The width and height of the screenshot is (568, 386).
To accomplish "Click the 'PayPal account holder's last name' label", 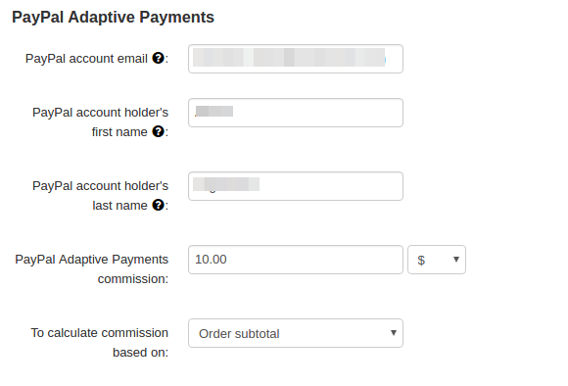I will click(100, 195).
